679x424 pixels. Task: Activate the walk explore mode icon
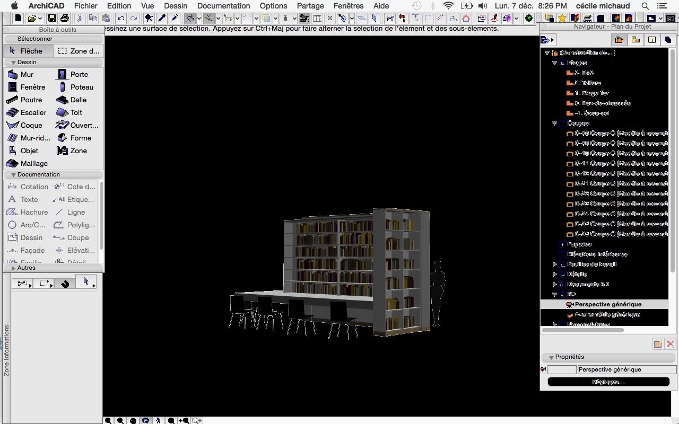coord(158,420)
